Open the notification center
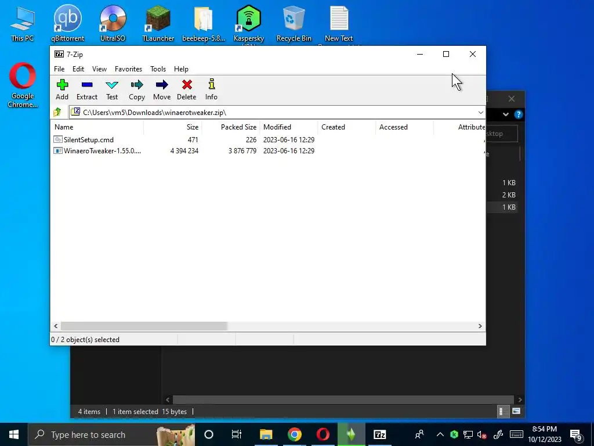 coord(576,435)
